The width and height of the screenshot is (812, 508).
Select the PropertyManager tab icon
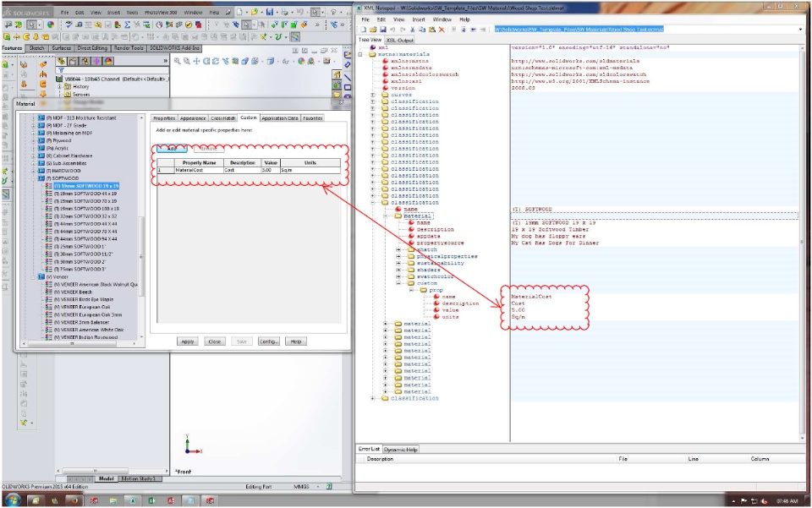coord(73,61)
